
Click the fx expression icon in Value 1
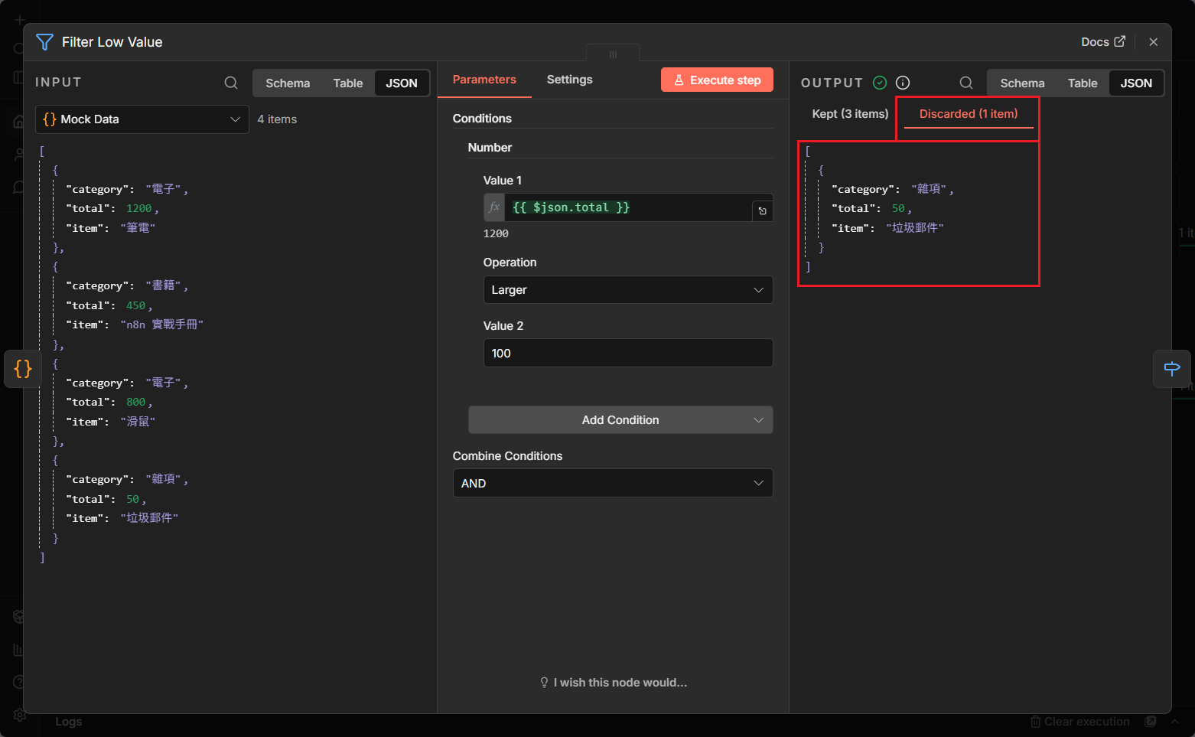point(494,207)
